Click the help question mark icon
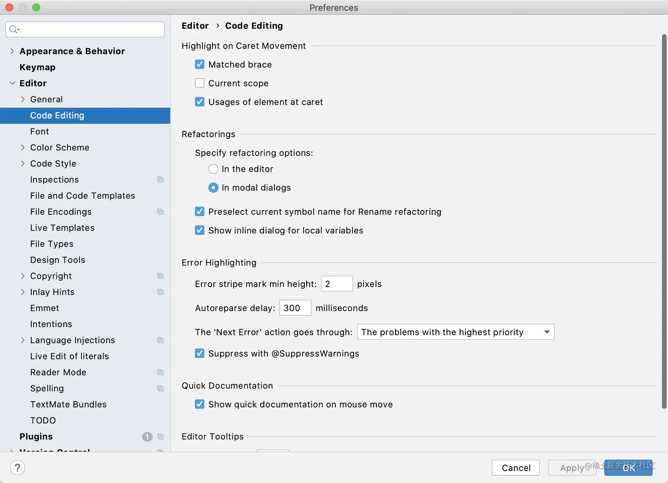 17,468
